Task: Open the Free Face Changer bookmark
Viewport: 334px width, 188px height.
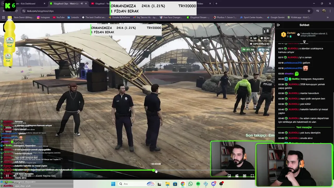Action: coord(171,17)
